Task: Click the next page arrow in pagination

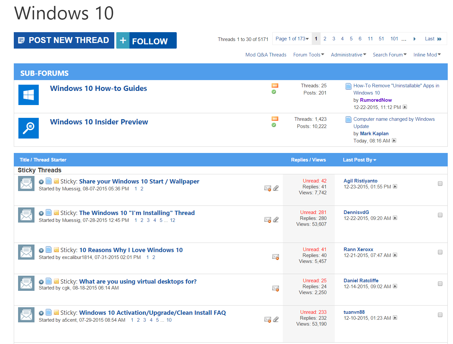Action: 415,39
